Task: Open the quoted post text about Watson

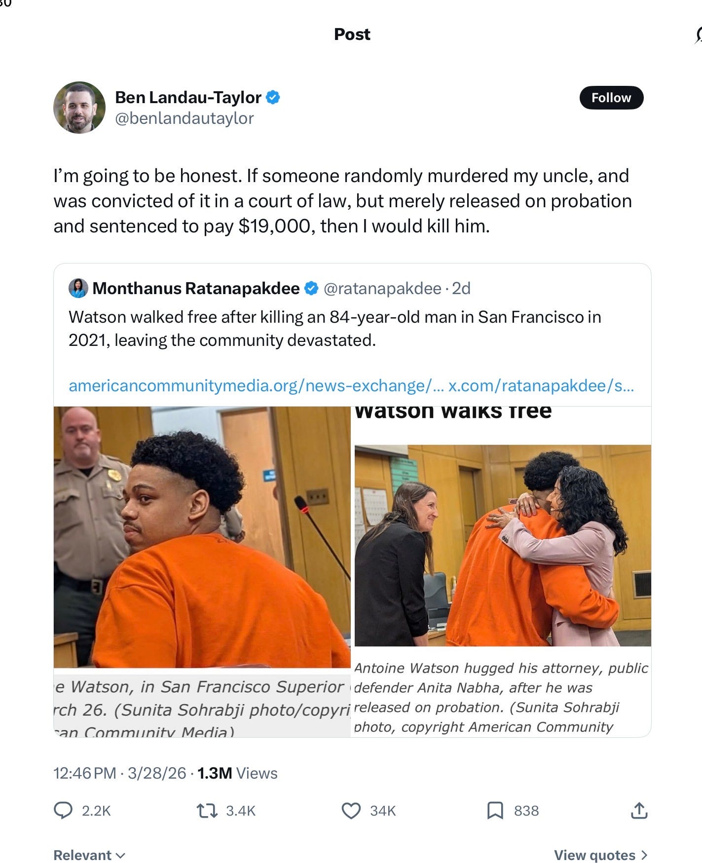Action: click(335, 329)
